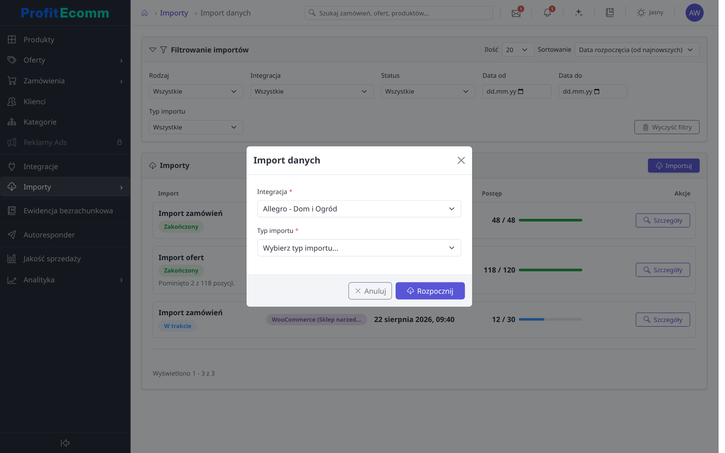Toggle the Jasny light theme switch
The width and height of the screenshot is (725, 453).
(x=650, y=13)
